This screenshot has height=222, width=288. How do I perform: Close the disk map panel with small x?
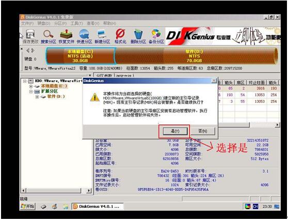[22, 49]
